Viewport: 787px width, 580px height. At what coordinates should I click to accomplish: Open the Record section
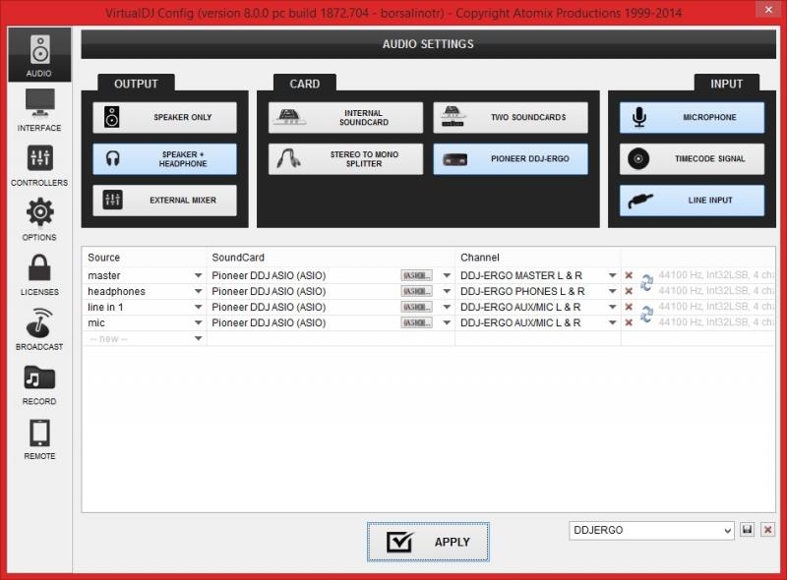click(x=39, y=383)
